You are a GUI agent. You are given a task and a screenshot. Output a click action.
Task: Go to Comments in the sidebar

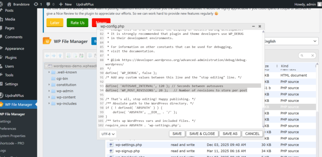point(14,37)
